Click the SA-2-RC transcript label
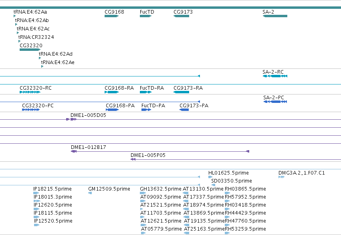This screenshot has width=341, height=235. tap(273, 72)
